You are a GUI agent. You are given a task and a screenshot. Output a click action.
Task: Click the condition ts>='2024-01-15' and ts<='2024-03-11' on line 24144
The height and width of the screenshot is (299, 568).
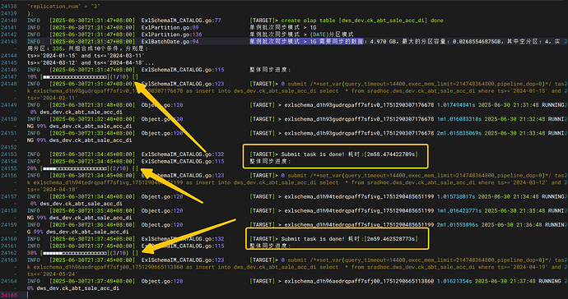click(86, 56)
